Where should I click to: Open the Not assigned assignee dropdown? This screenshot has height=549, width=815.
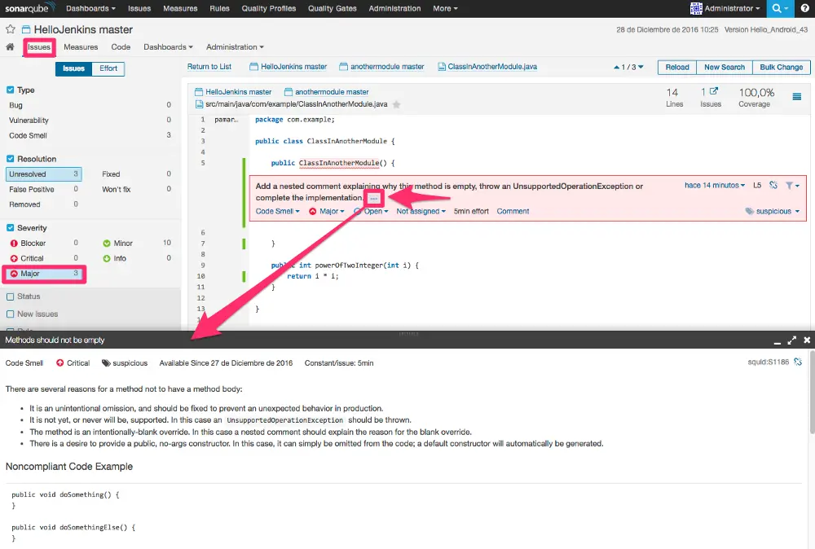click(421, 212)
